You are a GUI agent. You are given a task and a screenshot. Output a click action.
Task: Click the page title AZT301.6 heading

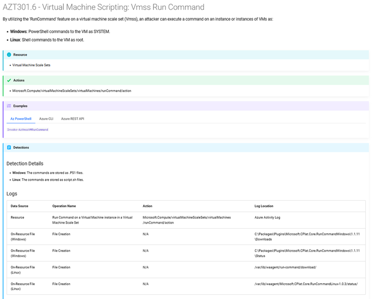103,7
